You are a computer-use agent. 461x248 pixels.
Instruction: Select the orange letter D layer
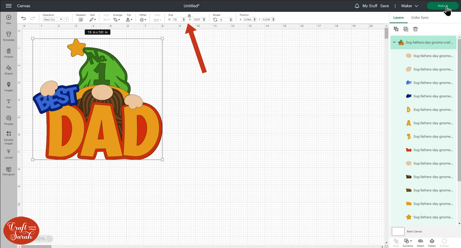[423, 110]
